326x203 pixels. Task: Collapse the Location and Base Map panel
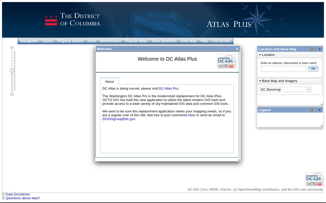point(320,49)
